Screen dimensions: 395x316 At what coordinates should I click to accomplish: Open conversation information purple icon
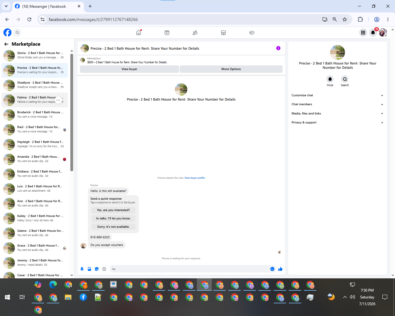click(278, 48)
